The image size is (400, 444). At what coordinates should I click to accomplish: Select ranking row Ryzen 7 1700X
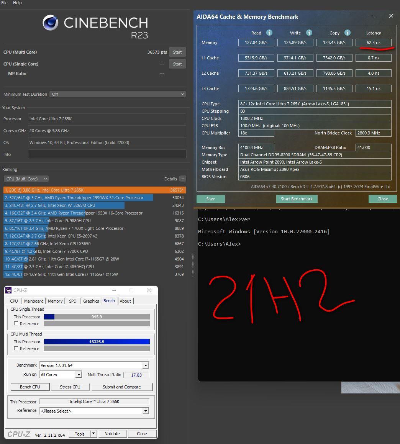tap(94, 228)
